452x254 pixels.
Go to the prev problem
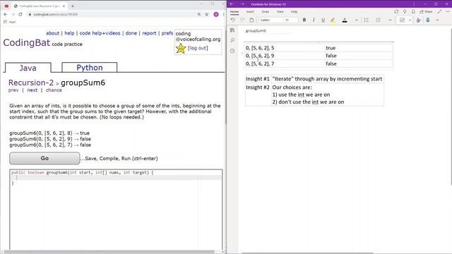point(13,90)
